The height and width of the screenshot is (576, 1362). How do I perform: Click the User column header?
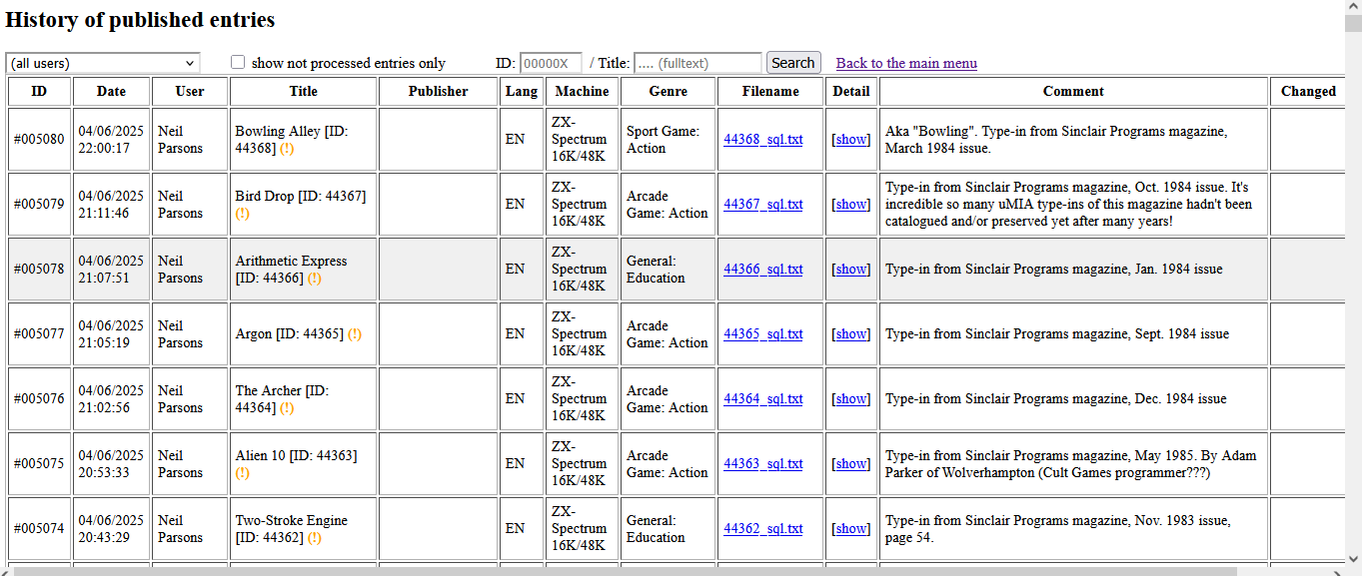(190, 91)
